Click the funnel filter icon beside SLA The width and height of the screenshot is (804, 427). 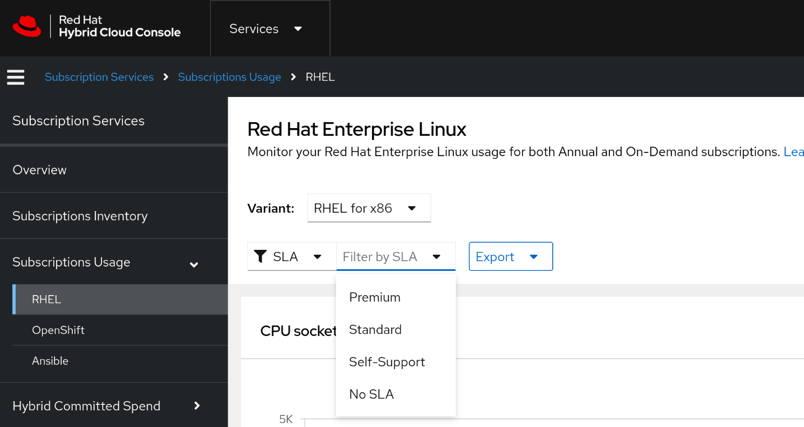click(x=261, y=256)
